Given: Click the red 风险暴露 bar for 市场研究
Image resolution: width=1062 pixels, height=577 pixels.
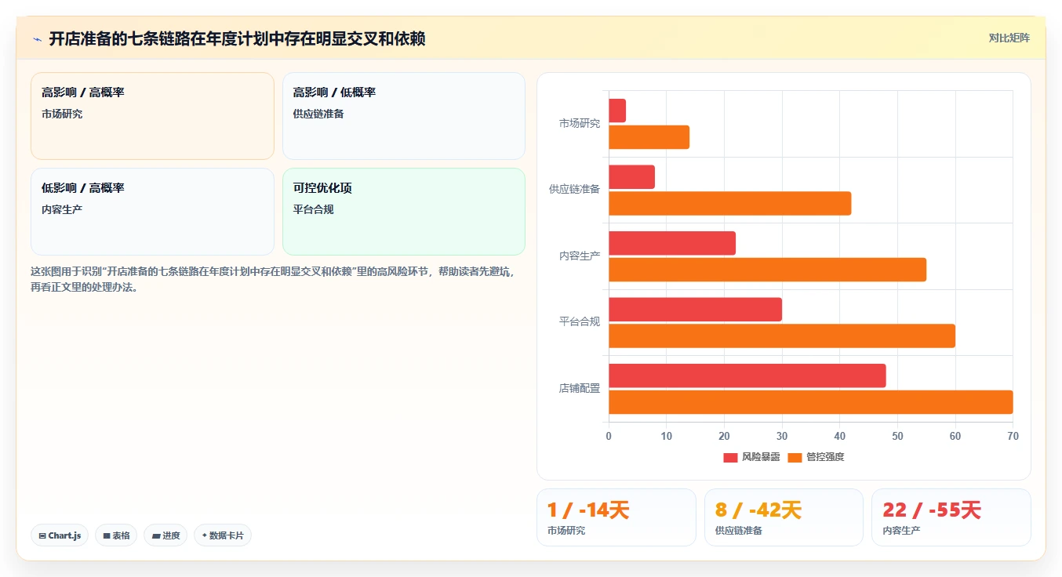Looking at the screenshot, I should (617, 111).
